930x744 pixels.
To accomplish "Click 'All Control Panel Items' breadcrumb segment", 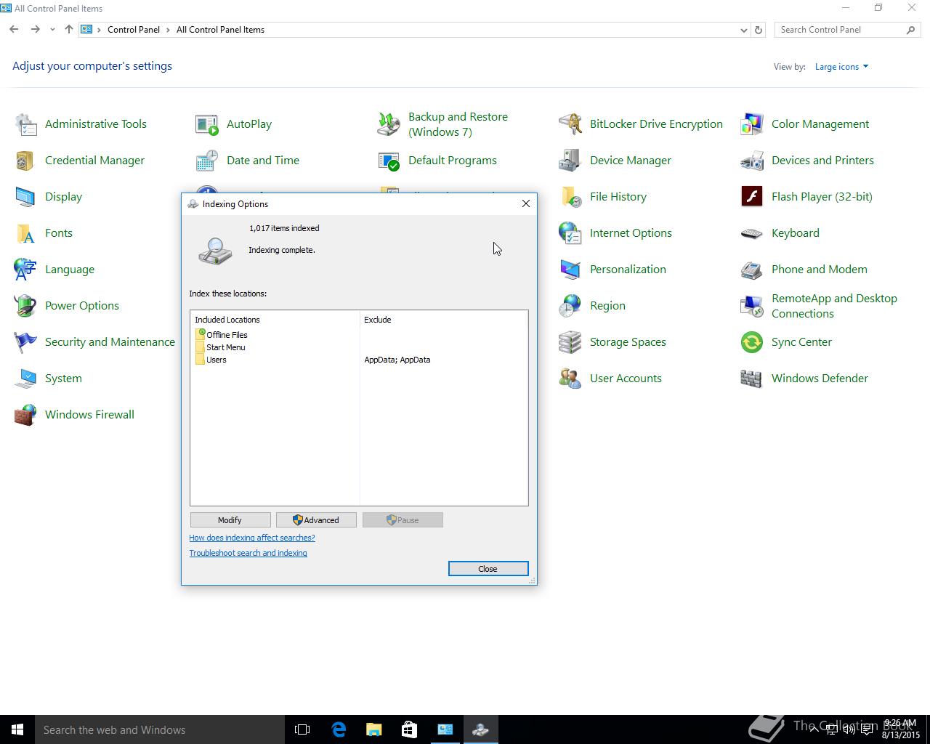I will [220, 30].
